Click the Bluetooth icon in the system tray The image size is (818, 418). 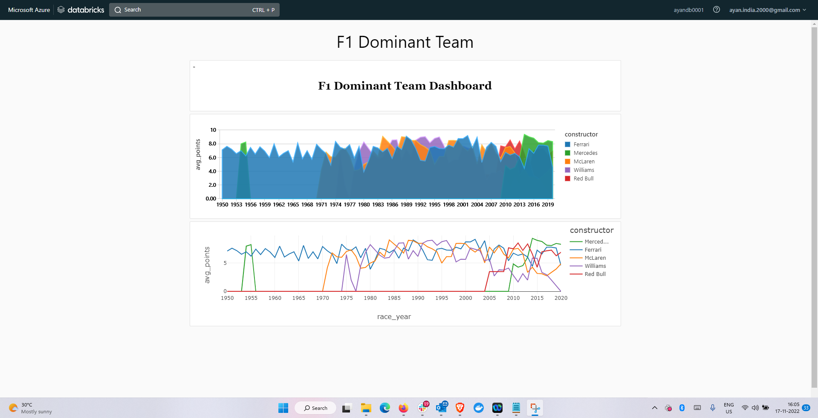(682, 408)
